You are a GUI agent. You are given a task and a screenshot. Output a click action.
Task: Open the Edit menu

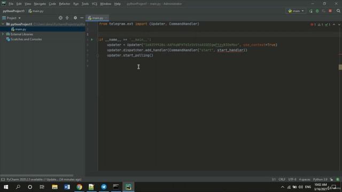coord(19,4)
